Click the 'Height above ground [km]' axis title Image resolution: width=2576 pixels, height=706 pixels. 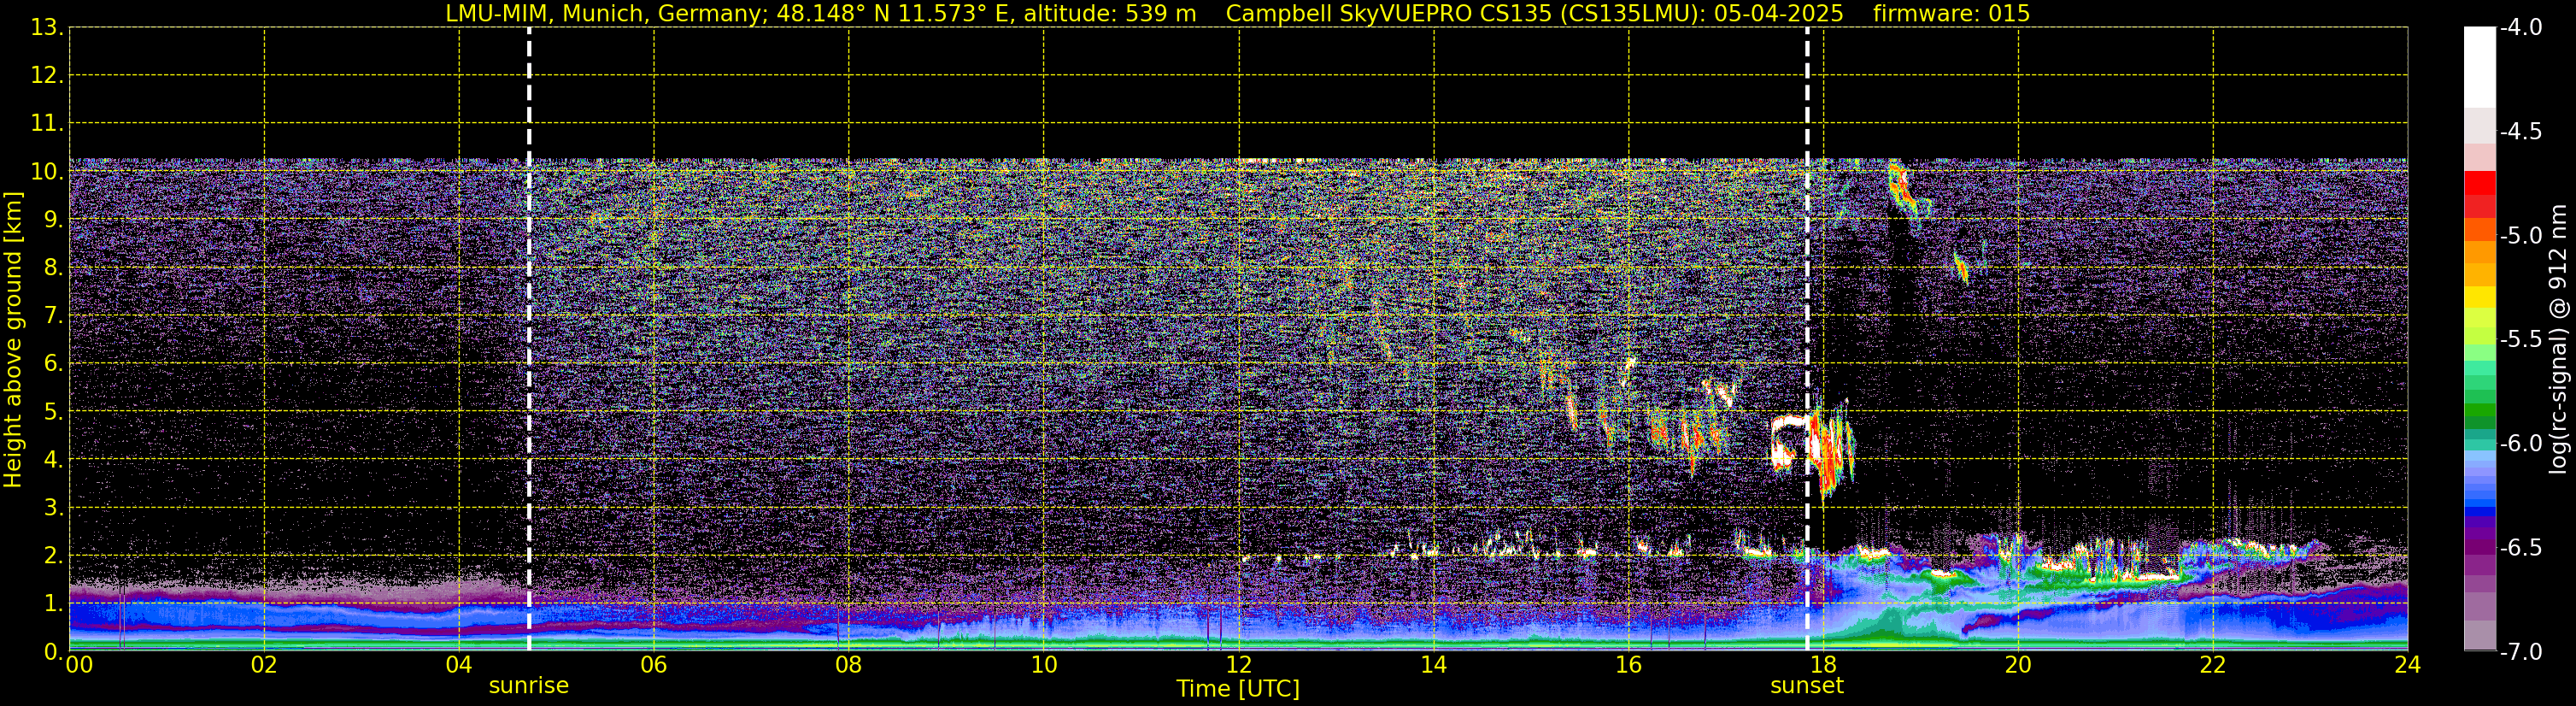(13, 340)
